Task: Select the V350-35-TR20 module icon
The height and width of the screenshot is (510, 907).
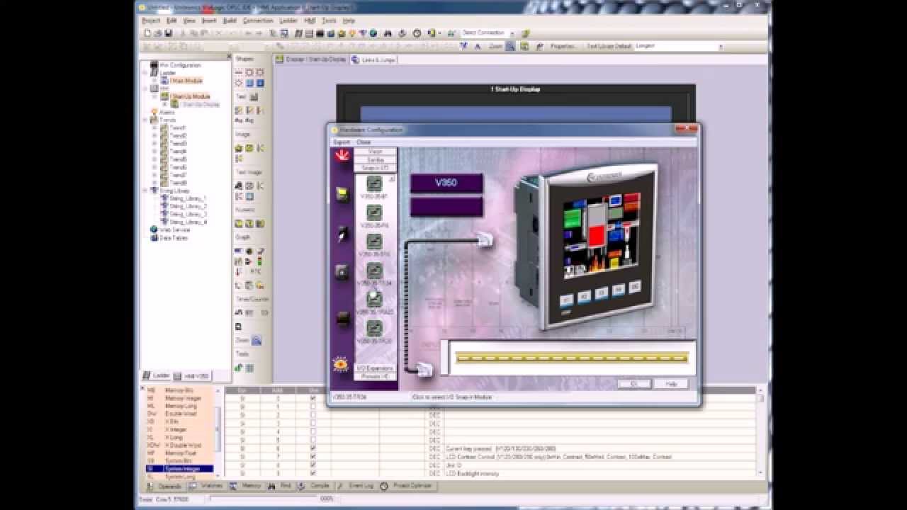Action: tap(374, 328)
